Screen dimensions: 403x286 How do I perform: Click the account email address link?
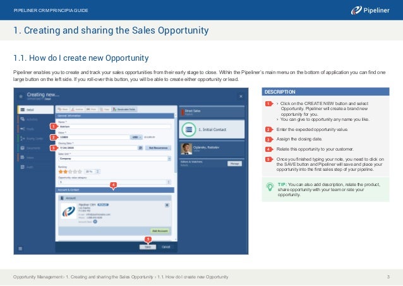[x=98, y=214]
